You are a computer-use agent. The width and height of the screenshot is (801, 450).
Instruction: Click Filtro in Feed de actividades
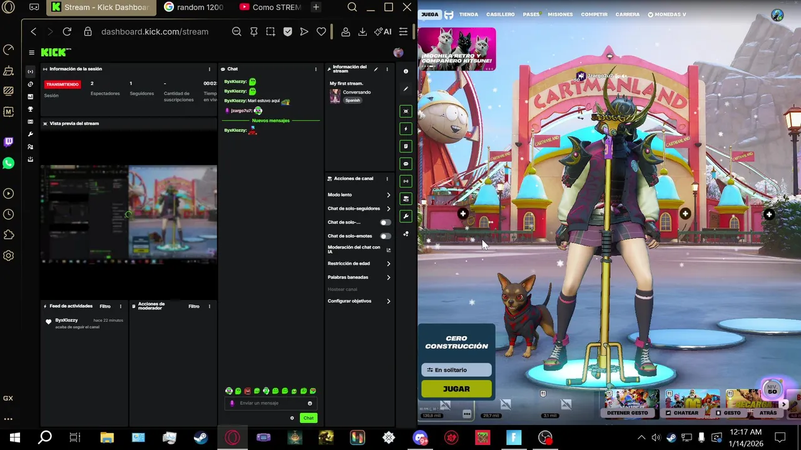pos(105,306)
